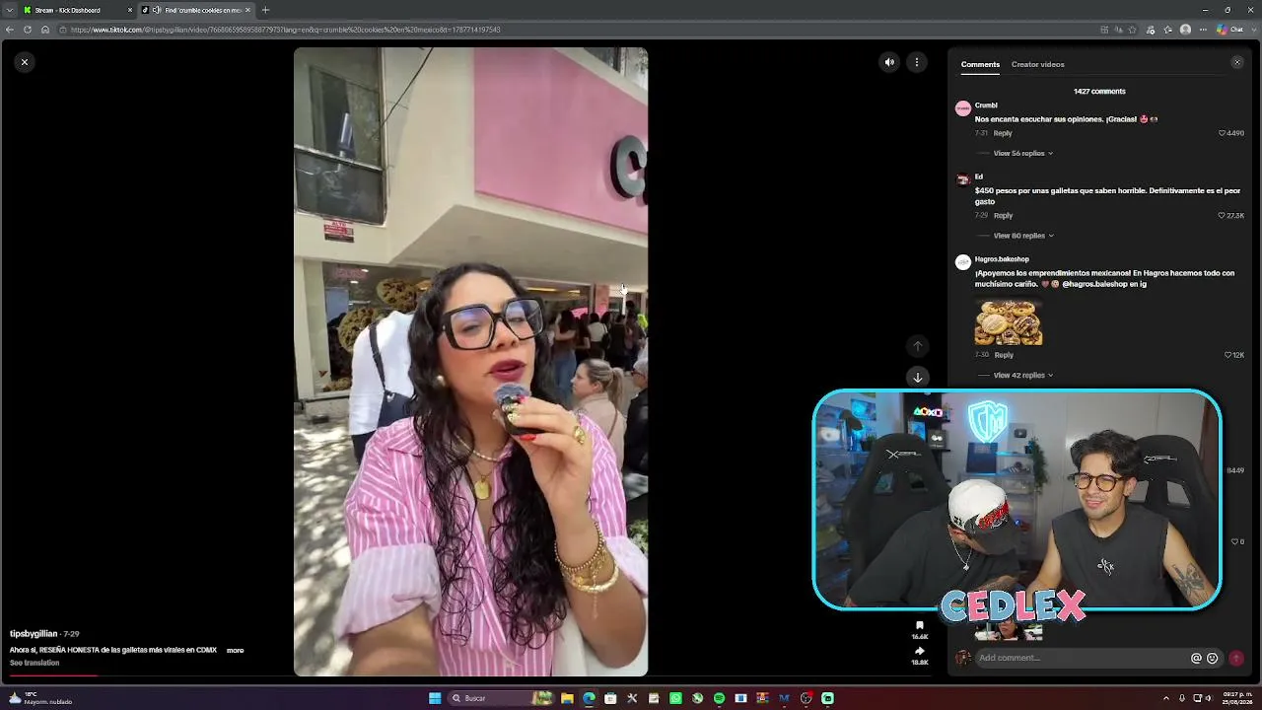Open the cookie image in Hagros.bakeshop's comment
1262x710 pixels.
(x=1009, y=322)
